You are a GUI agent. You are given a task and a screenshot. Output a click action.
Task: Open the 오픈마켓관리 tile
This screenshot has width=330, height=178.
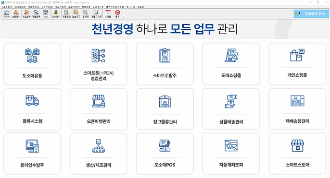click(x=99, y=109)
